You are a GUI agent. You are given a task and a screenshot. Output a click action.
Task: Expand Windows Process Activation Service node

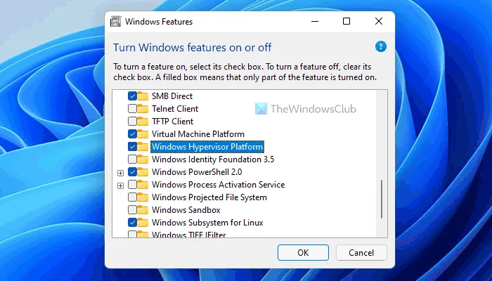120,185
